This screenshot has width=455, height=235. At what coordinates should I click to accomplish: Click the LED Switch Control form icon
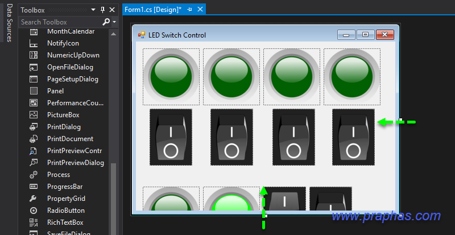coord(141,35)
